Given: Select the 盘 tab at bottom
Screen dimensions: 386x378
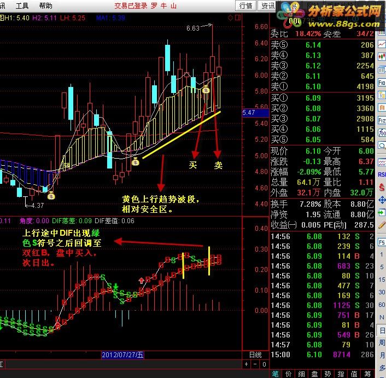Looking at the screenshot, I should pyautogui.click(x=314, y=374).
